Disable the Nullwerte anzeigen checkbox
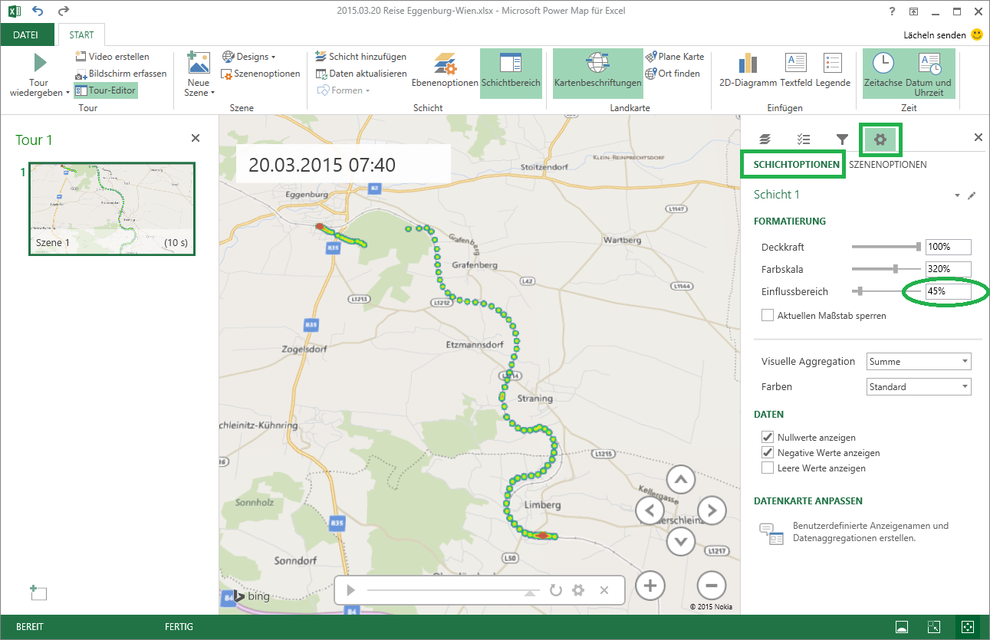 click(x=768, y=437)
